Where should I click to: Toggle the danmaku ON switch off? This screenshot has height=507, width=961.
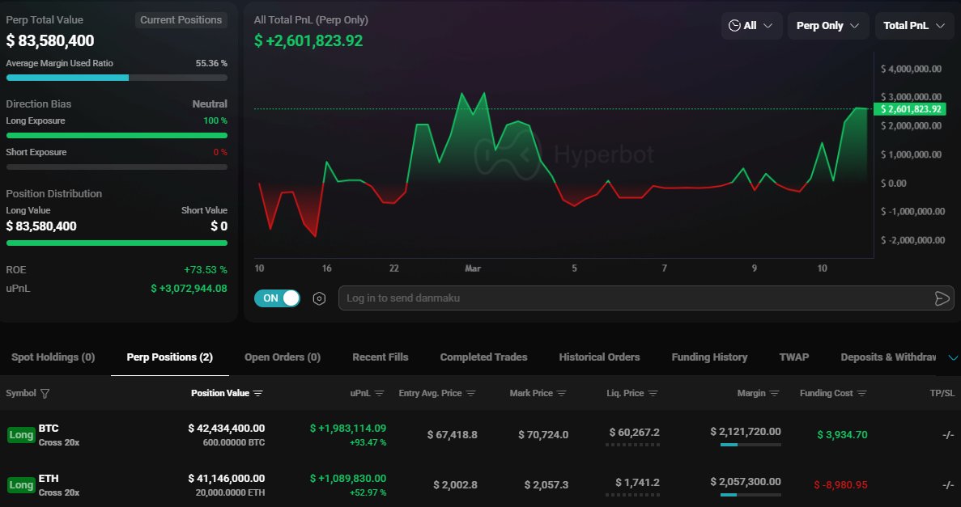click(x=277, y=298)
